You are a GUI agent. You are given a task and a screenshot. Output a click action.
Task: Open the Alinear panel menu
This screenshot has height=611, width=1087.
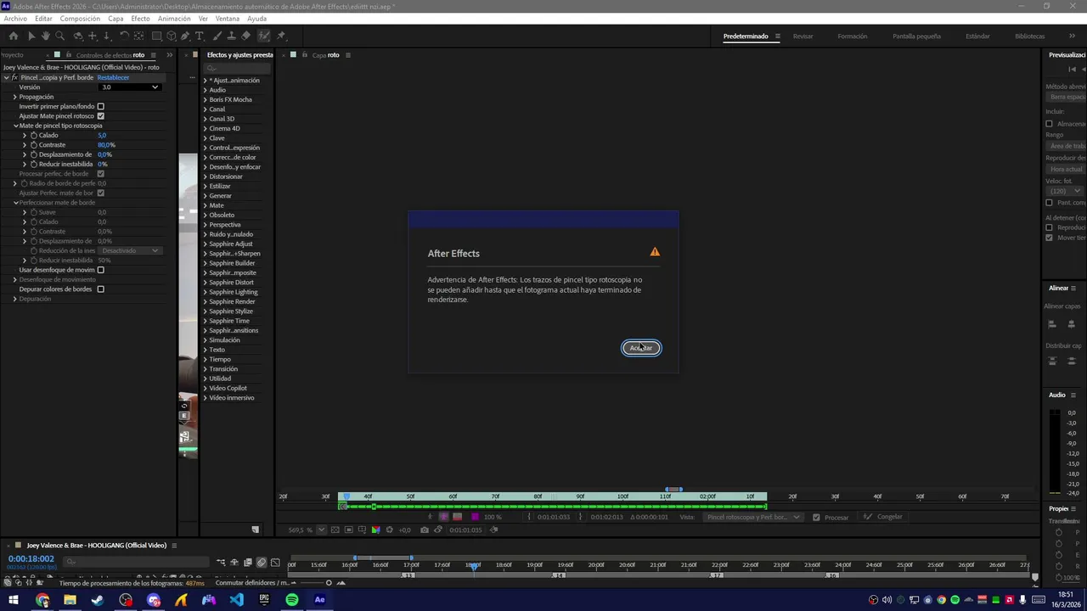point(1073,289)
